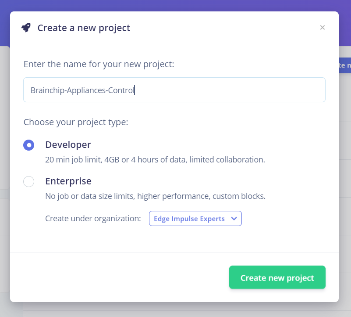Click the purple page header behind the dialog
Image resolution: width=351 pixels, height=317 pixels.
click(175, 5)
